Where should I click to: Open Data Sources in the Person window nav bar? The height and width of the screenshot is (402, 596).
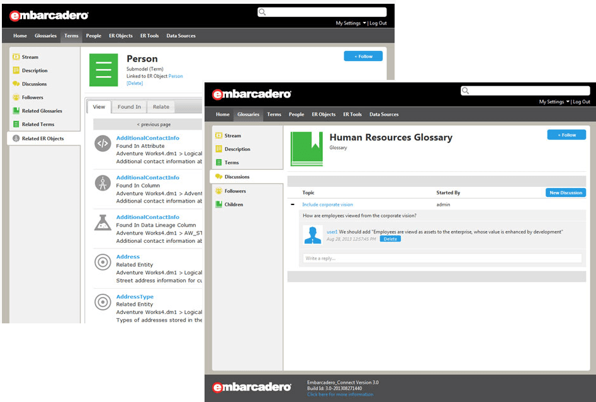pos(181,36)
